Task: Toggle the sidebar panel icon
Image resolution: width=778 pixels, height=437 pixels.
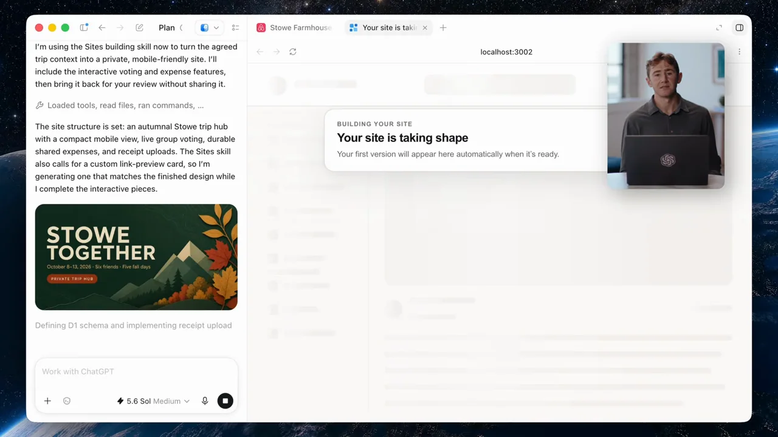Action: point(84,27)
